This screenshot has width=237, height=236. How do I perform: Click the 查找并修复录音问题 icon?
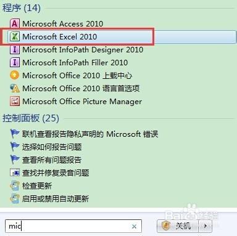(x=15, y=173)
